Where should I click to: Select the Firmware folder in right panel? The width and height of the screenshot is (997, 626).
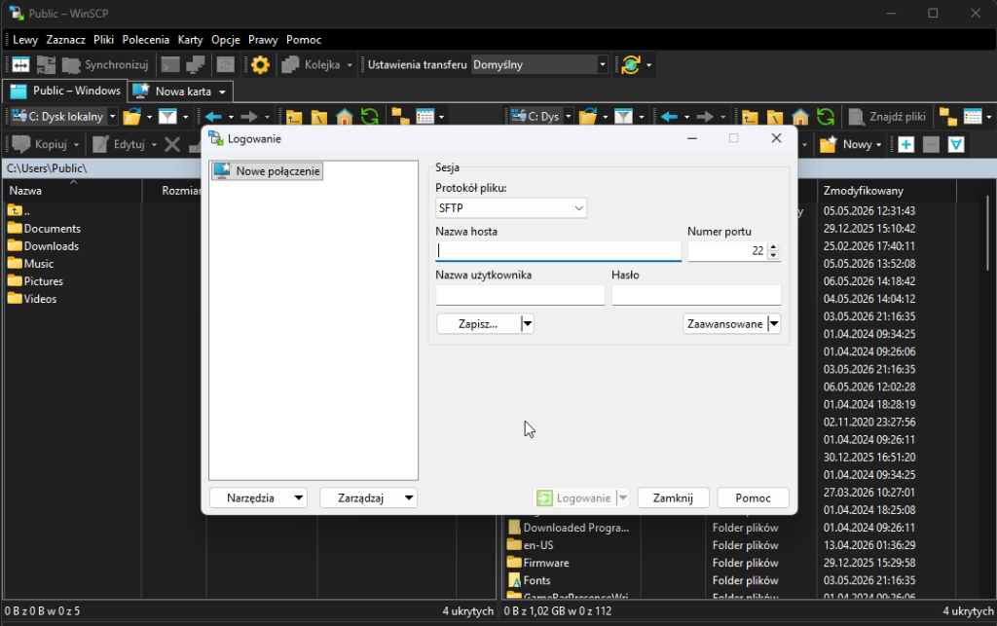coord(537,563)
